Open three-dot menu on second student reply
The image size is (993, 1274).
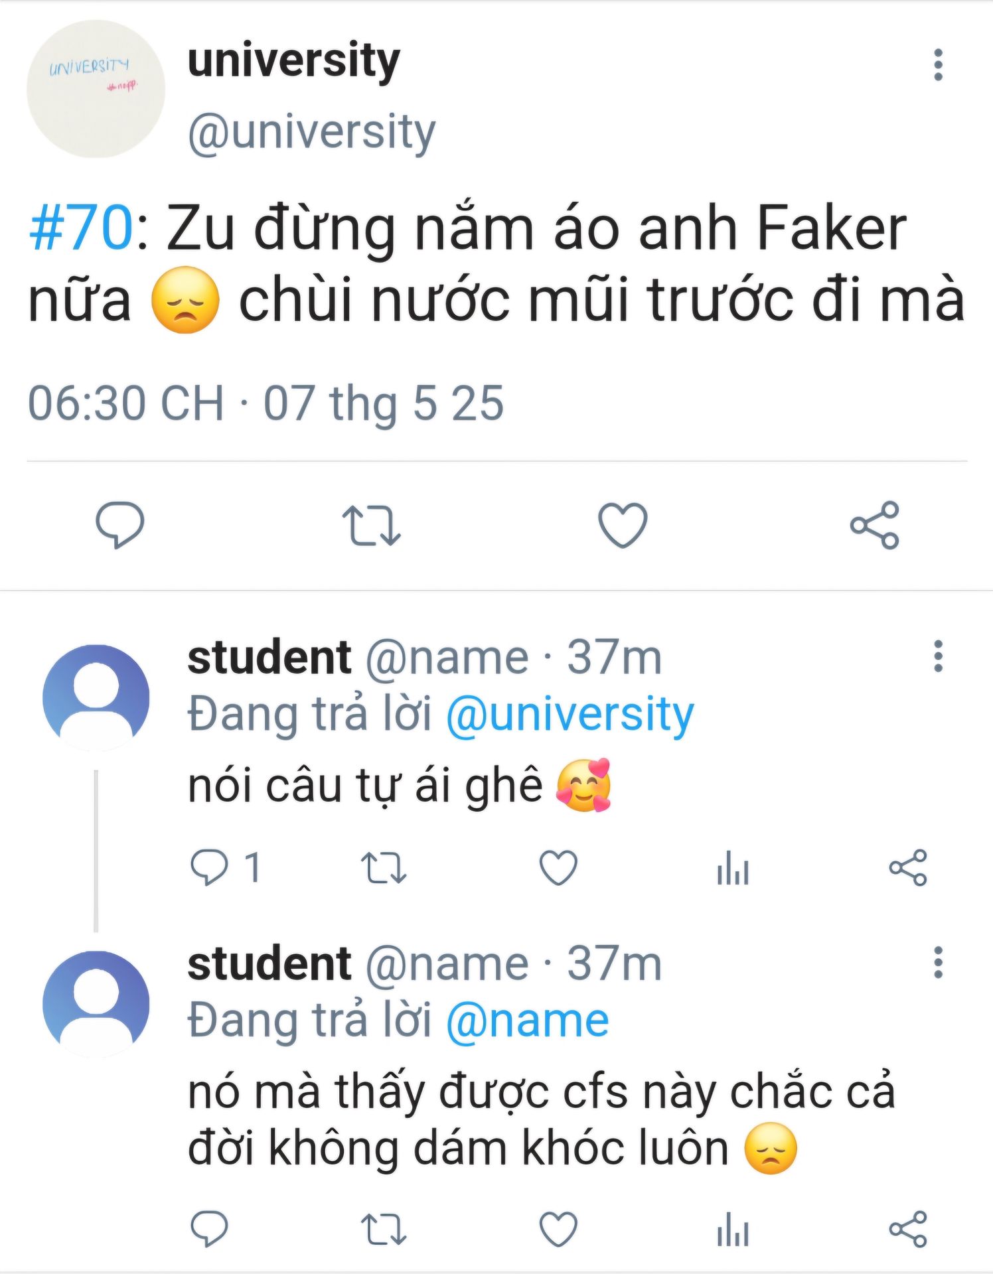tap(938, 962)
